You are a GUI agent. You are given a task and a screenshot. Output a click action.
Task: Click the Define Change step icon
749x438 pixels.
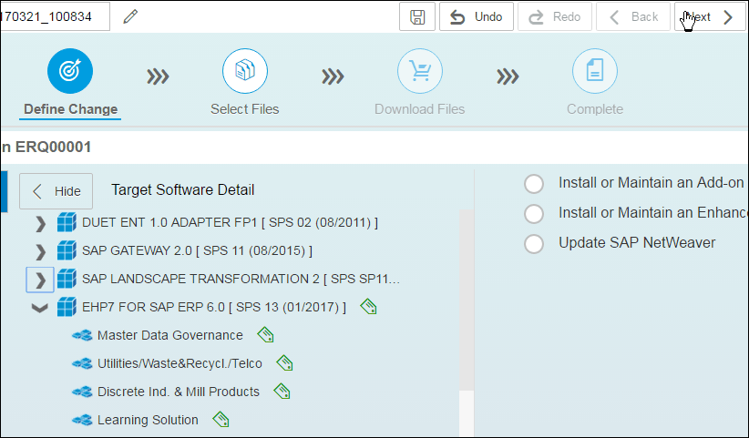70,71
